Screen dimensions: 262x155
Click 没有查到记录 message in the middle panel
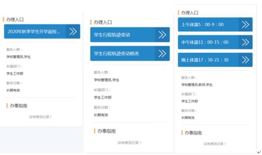pyautogui.click(x=129, y=143)
